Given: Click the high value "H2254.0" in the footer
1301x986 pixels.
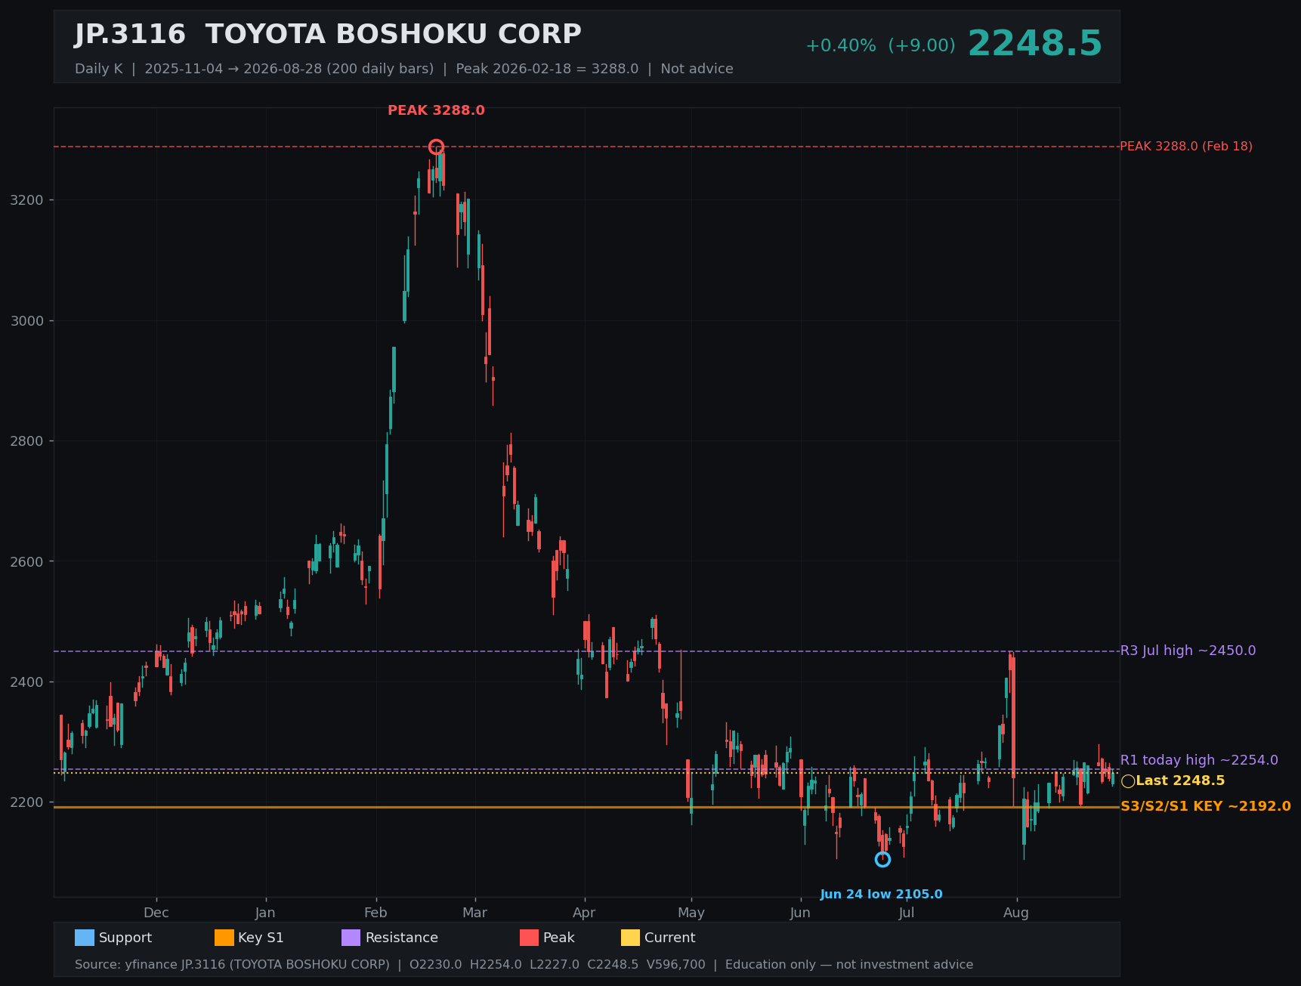Looking at the screenshot, I should 496,965.
